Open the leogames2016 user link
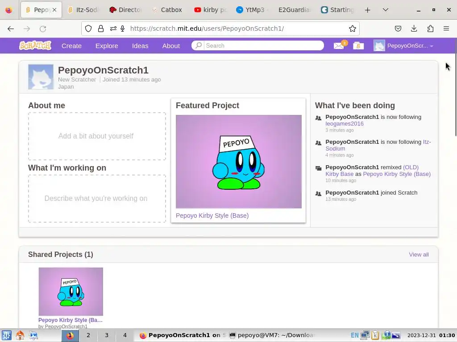 coord(345,124)
